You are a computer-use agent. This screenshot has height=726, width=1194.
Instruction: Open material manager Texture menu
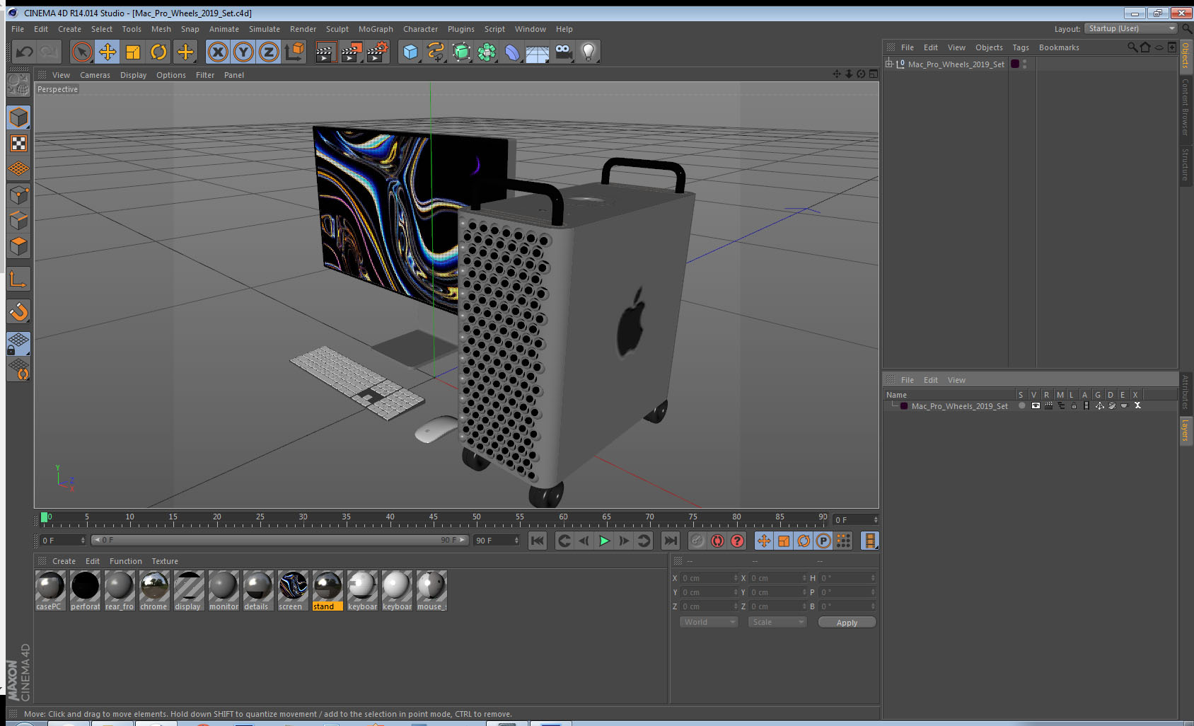165,561
